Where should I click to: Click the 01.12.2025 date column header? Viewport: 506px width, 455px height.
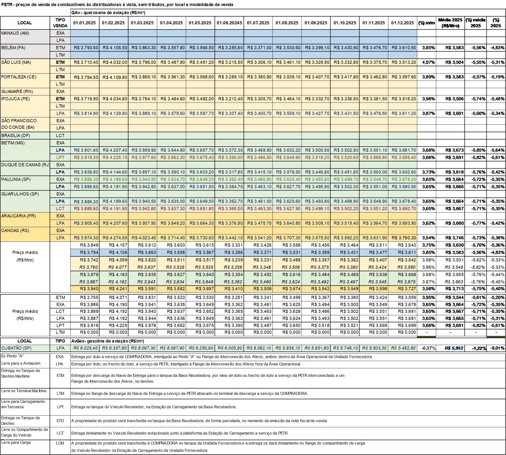pyautogui.click(x=402, y=23)
